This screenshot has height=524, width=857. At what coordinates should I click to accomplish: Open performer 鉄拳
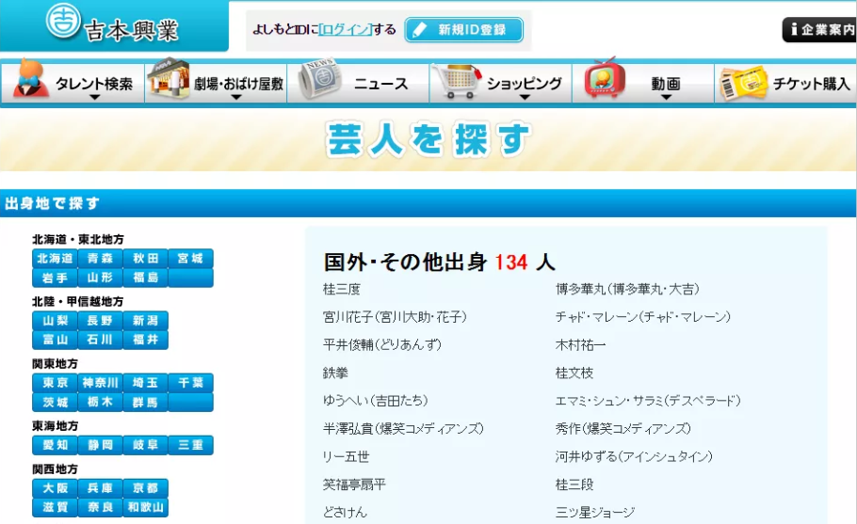[x=335, y=373]
